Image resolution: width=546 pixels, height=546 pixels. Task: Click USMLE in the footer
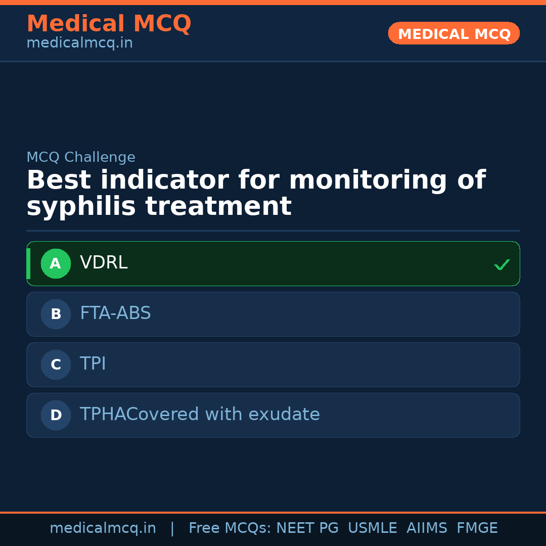click(x=372, y=528)
